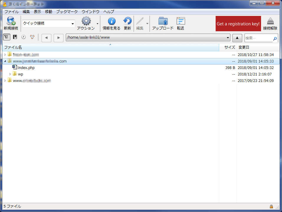Viewport: 282px width, 212px height.
Task: Toggle the bookmarks view button
Action: tap(15, 37)
